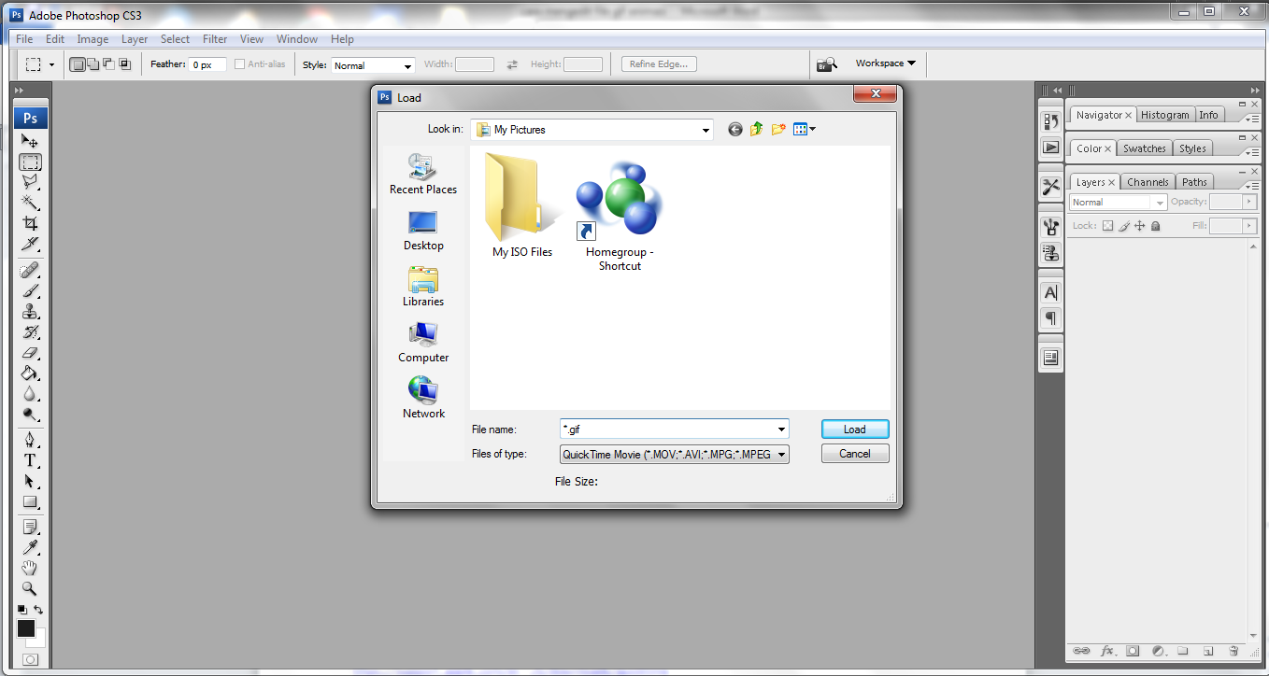Reset default foreground and background colors

(x=21, y=610)
